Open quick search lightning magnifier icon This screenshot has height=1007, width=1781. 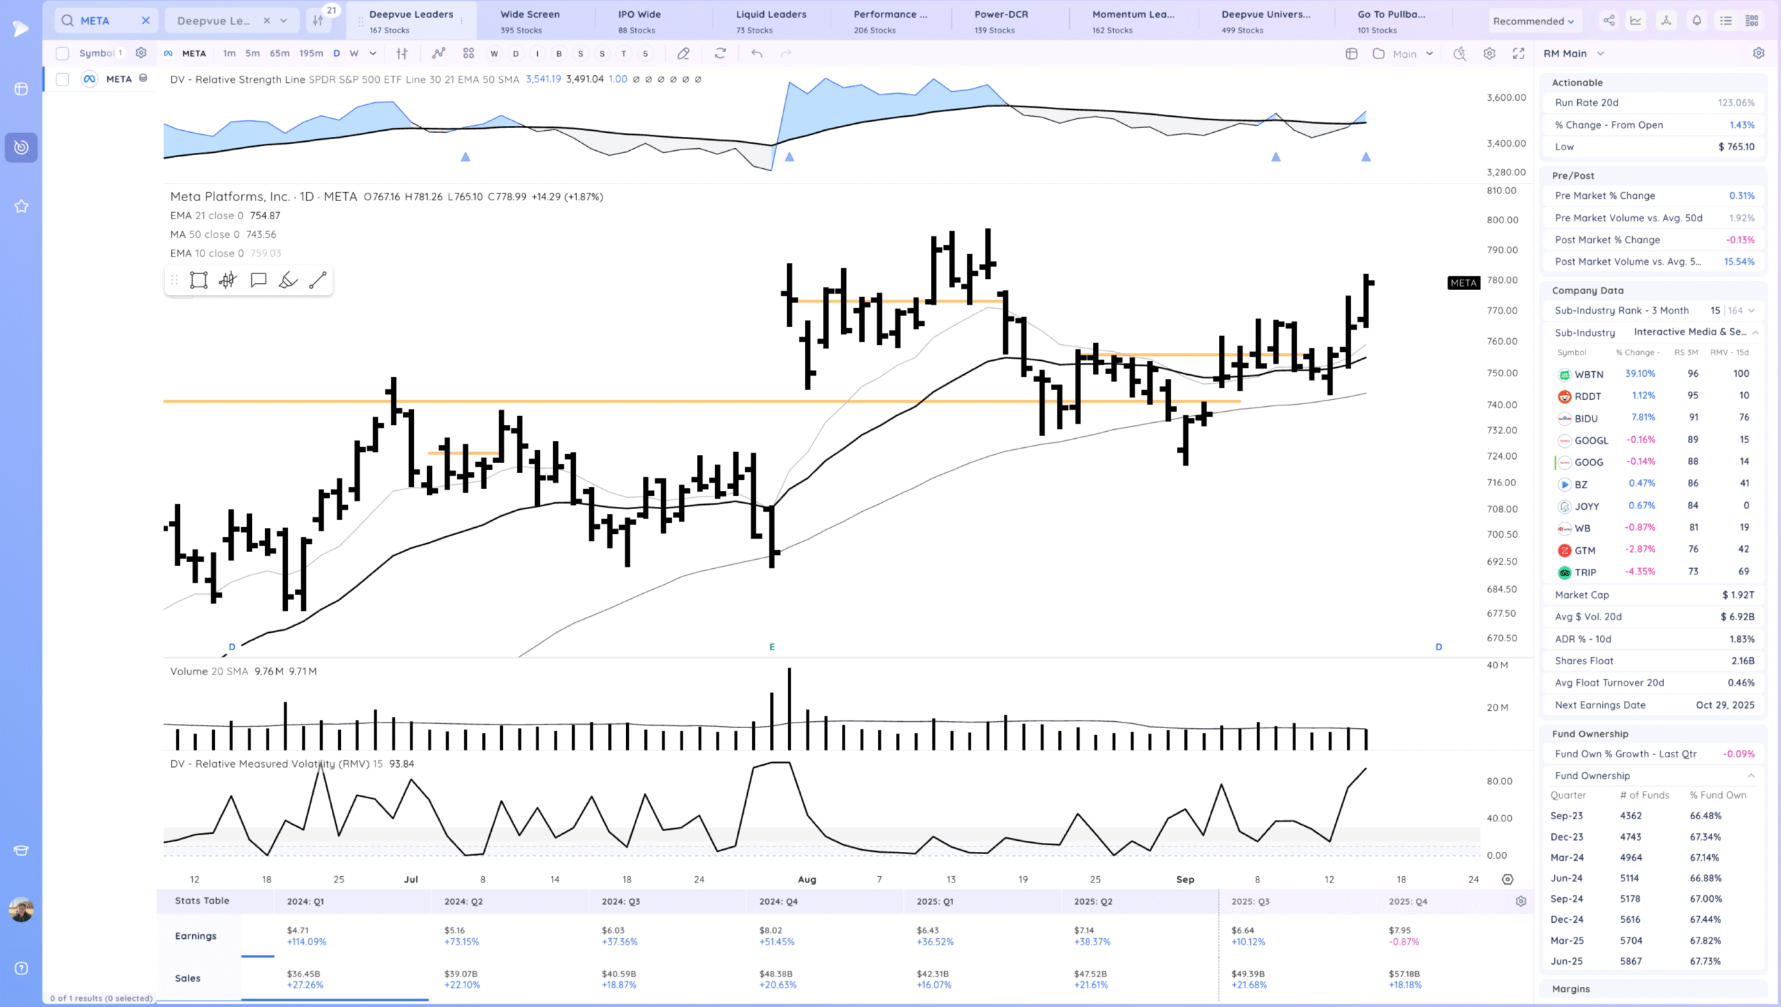point(1460,54)
